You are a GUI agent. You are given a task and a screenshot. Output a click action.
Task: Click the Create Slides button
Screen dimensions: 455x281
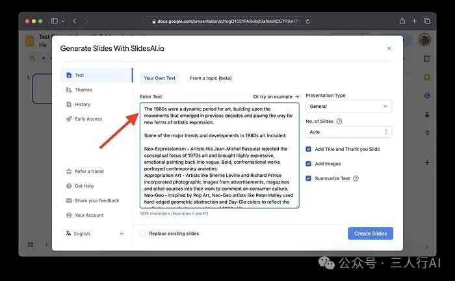pos(370,234)
